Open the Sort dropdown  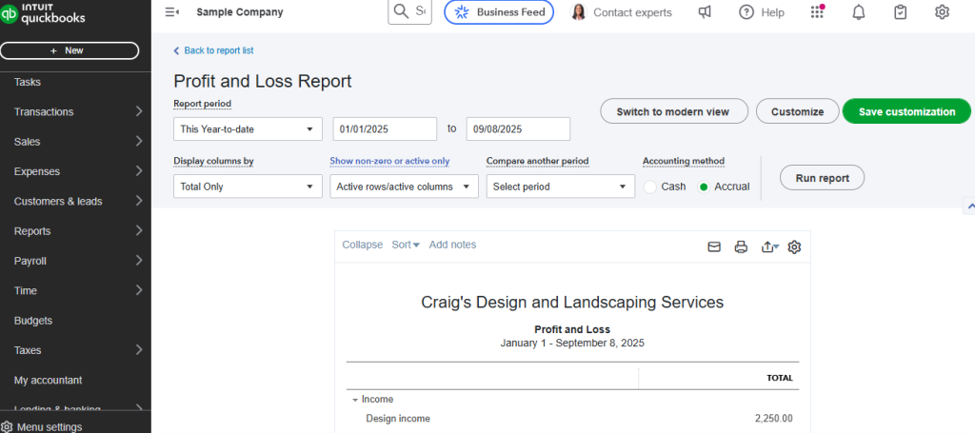point(406,245)
